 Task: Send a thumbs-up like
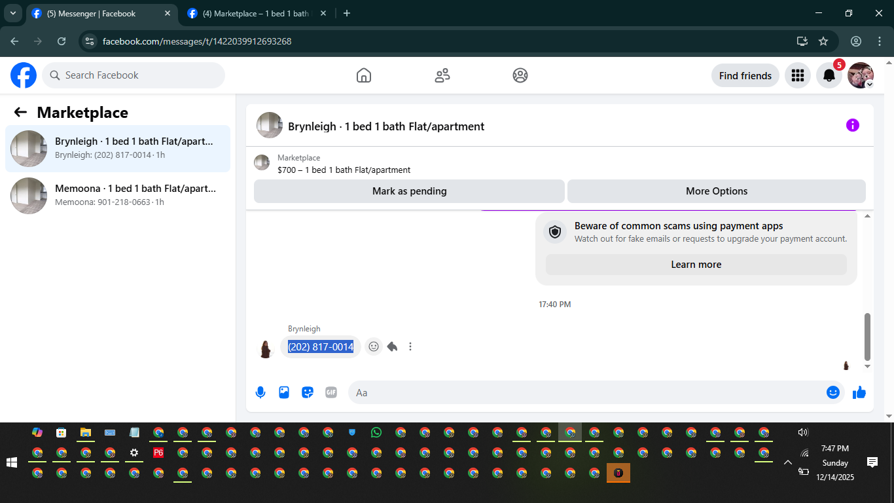click(x=859, y=392)
